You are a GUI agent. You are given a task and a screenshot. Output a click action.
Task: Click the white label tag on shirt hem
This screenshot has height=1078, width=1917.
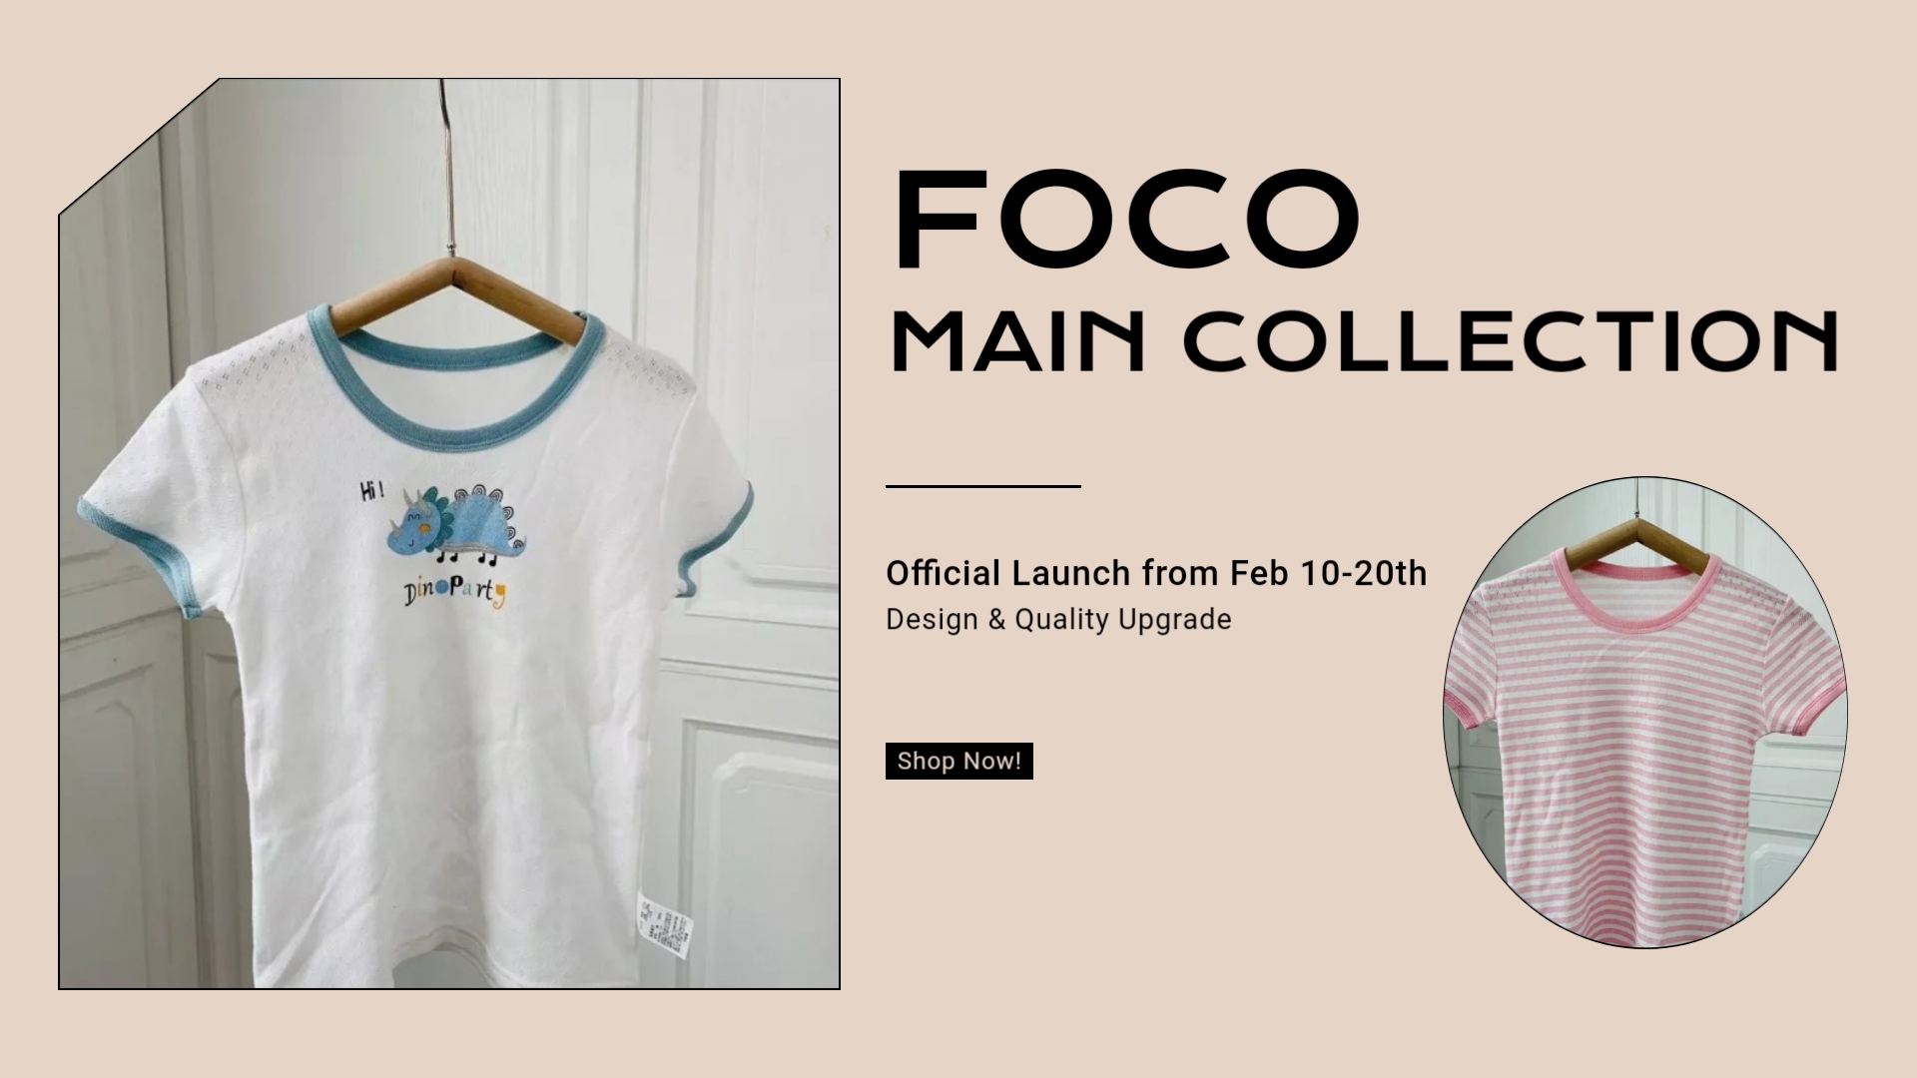(662, 927)
